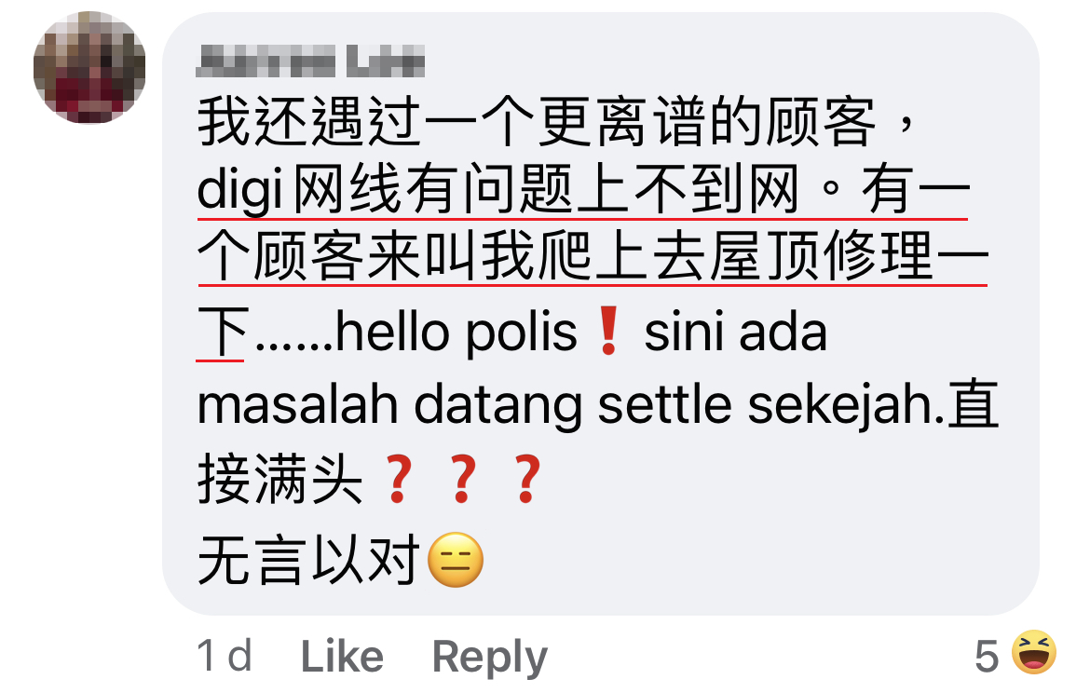Image resolution: width=1090 pixels, height=693 pixels.
Task: Click the "hello polis" text
Action: [x=456, y=333]
